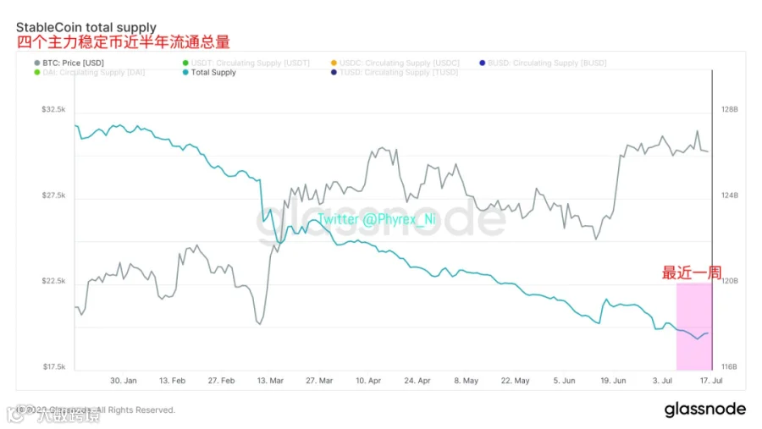Toggle Total Supply legend entry
This screenshot has width=762, height=429.
click(x=209, y=73)
